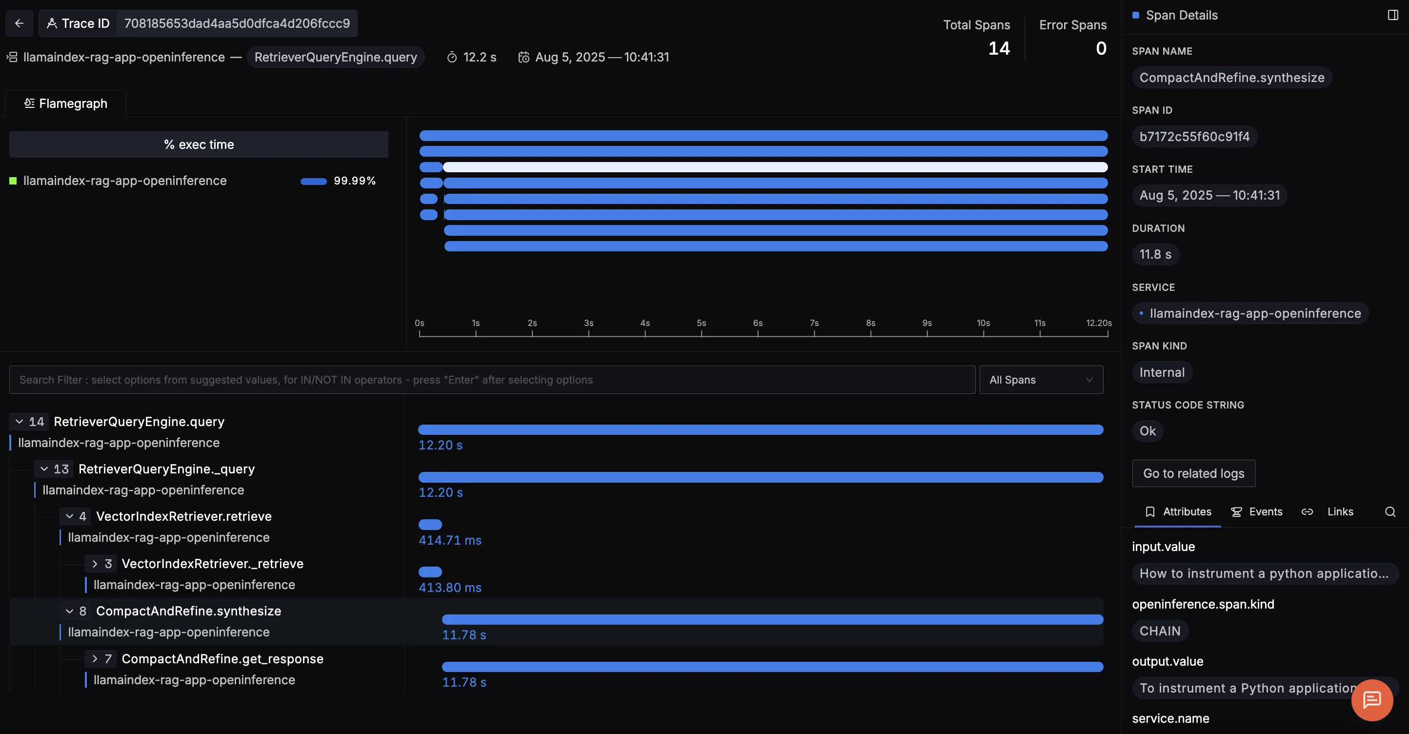
Task: Click the % exec time header
Action: click(199, 144)
